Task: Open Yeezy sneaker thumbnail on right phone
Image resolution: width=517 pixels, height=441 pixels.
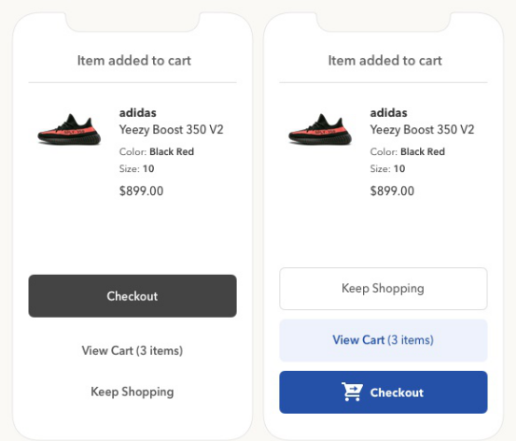Action: 320,129
